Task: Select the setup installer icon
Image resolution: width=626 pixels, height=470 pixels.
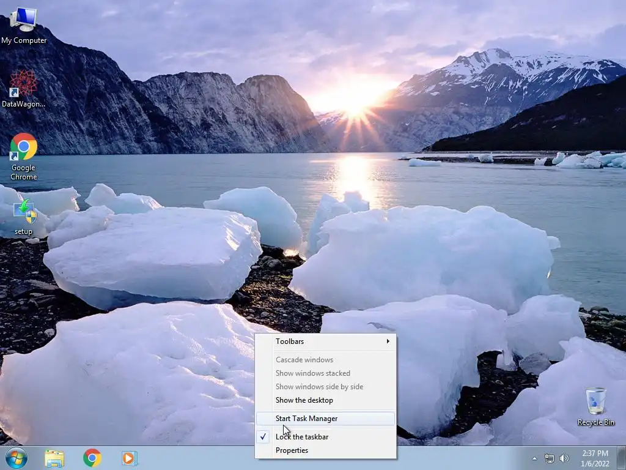Action: click(24, 218)
